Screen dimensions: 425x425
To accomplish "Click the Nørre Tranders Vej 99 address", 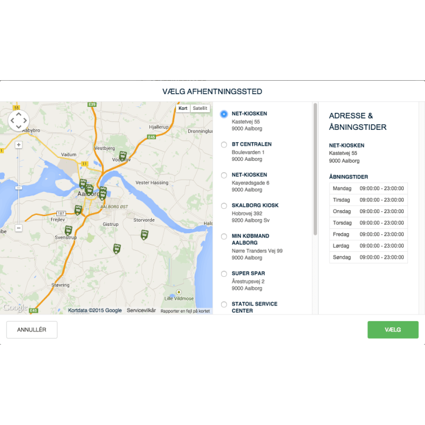I will pyautogui.click(x=257, y=251).
